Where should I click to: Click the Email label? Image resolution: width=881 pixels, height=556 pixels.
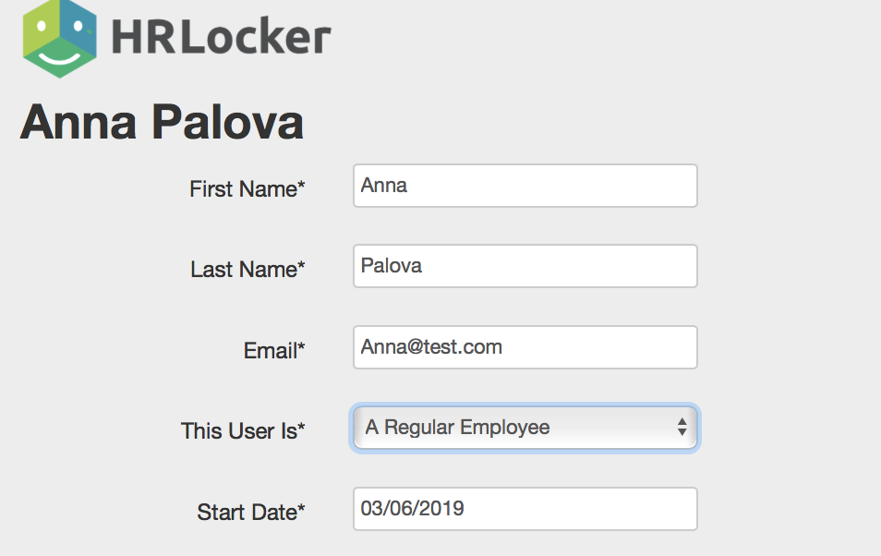274,351
